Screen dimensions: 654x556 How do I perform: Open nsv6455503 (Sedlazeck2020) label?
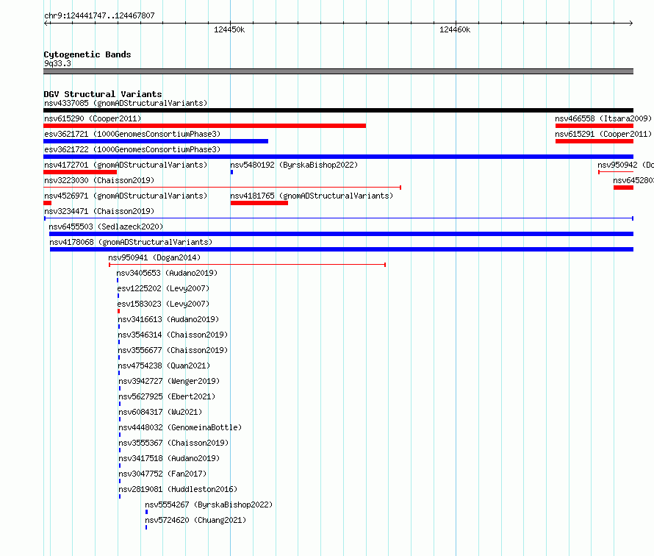click(x=106, y=227)
